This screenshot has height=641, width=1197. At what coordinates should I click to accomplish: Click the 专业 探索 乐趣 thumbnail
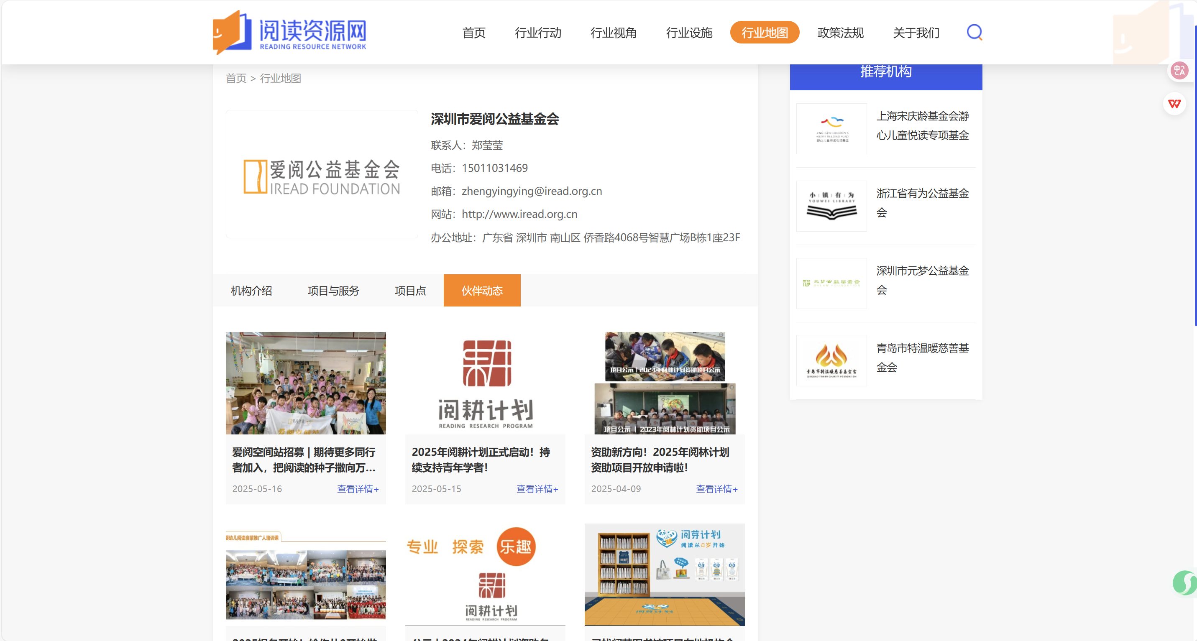[485, 575]
